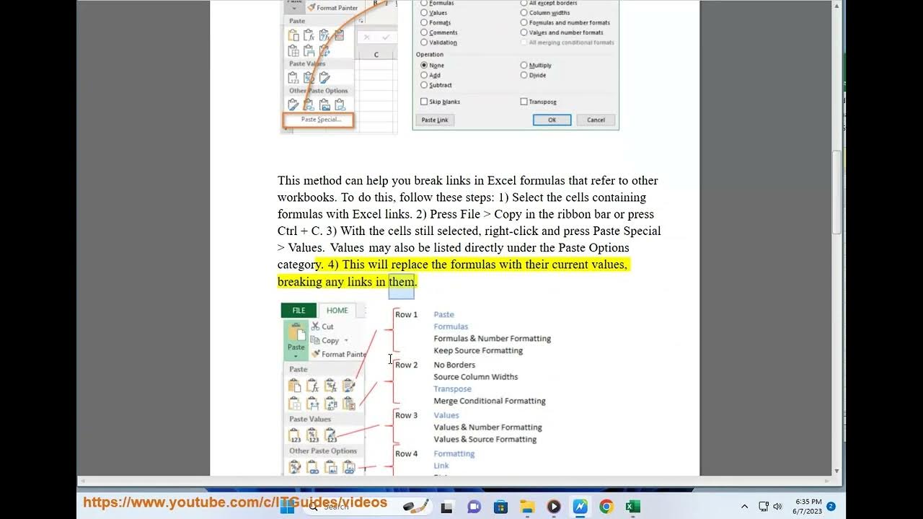This screenshot has height=519, width=923.
Task: Click the plain 123 Values icon below HOME tab
Action: coord(294,435)
